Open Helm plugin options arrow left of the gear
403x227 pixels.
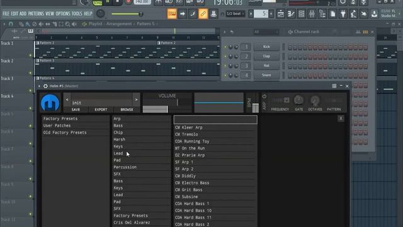click(x=39, y=86)
